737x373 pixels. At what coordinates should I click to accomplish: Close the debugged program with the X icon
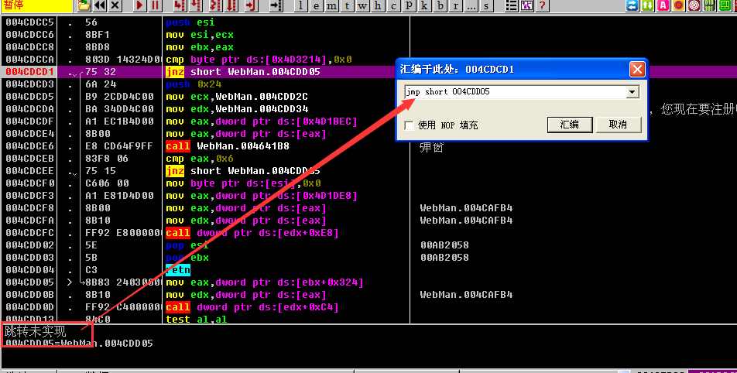click(115, 5)
